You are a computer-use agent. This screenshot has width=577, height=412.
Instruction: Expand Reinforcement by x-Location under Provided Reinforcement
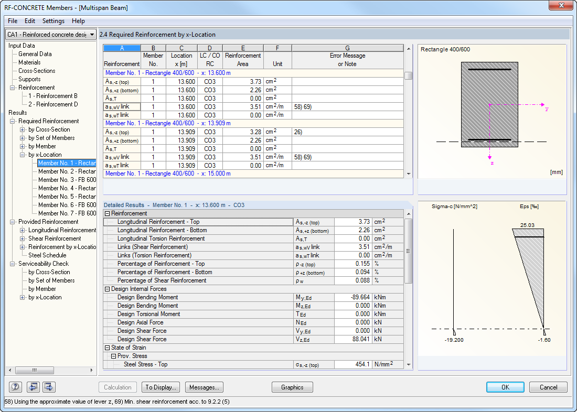[23, 247]
